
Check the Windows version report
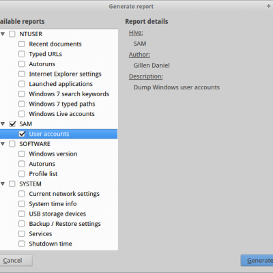click(x=22, y=154)
